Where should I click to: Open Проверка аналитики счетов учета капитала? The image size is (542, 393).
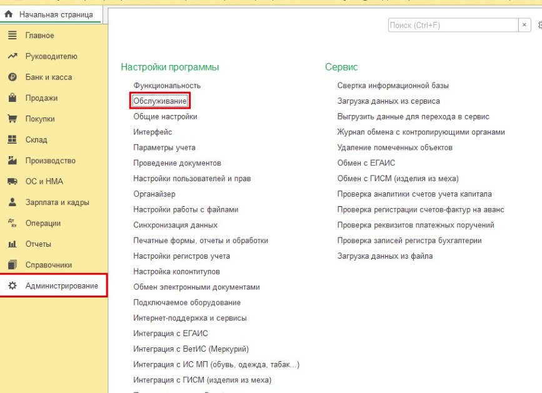[414, 194]
